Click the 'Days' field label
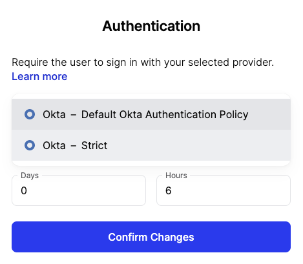The height and width of the screenshot is (264, 303). click(x=30, y=176)
